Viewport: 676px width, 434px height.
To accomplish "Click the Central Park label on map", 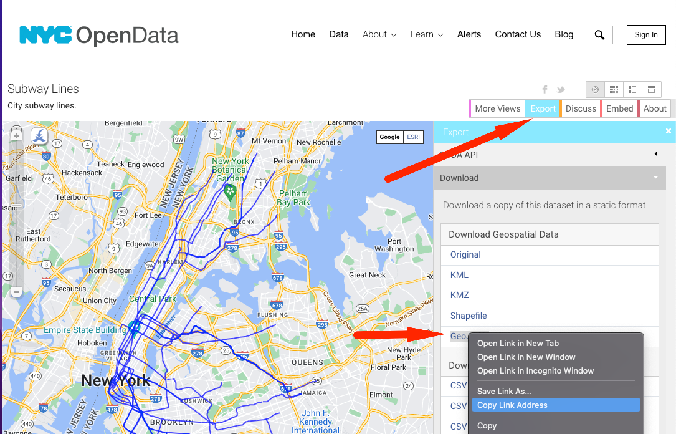I will tap(153, 299).
